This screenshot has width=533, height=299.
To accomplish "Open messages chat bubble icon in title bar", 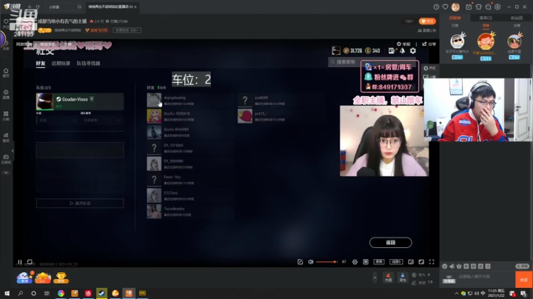I will (488, 7).
